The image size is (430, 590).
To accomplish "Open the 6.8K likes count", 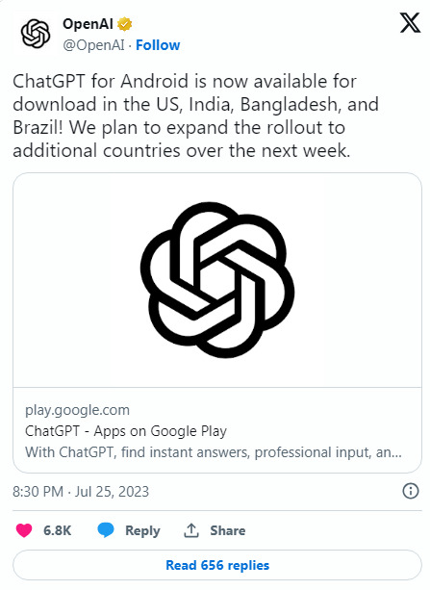I will click(x=57, y=530).
